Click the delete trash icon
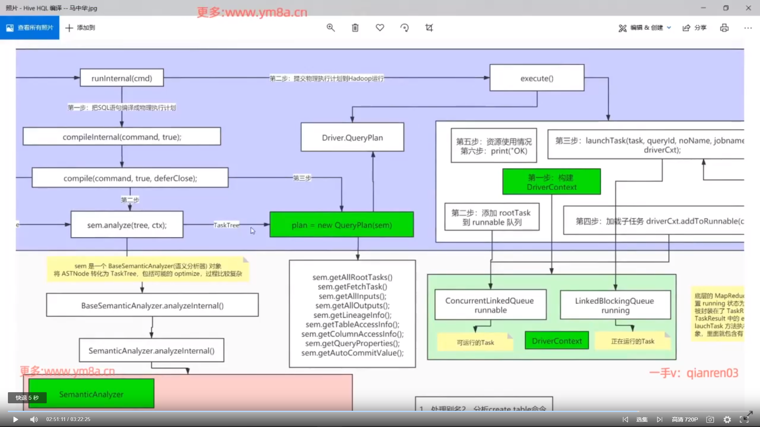The width and height of the screenshot is (760, 427). tap(355, 28)
